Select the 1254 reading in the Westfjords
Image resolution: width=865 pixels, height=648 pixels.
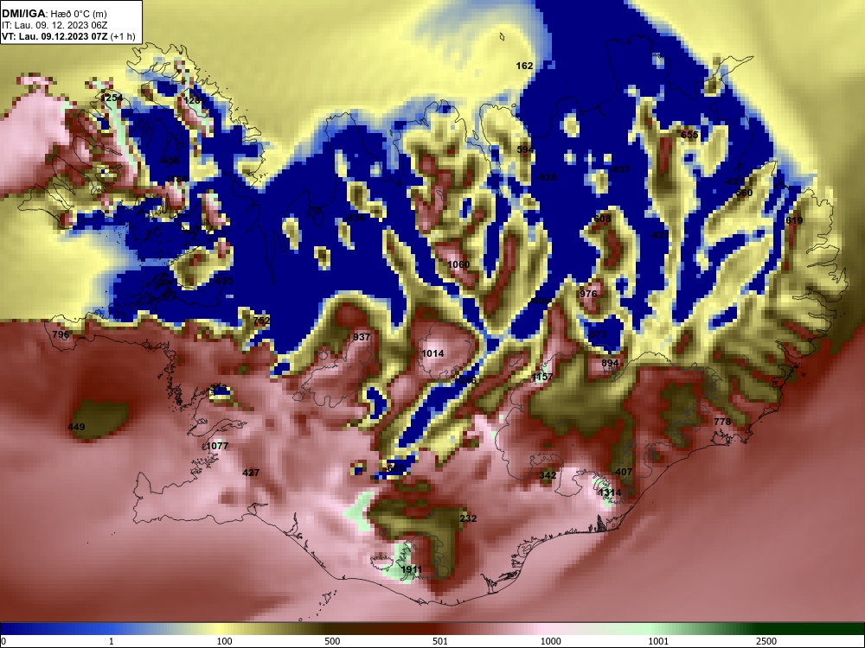tap(112, 98)
